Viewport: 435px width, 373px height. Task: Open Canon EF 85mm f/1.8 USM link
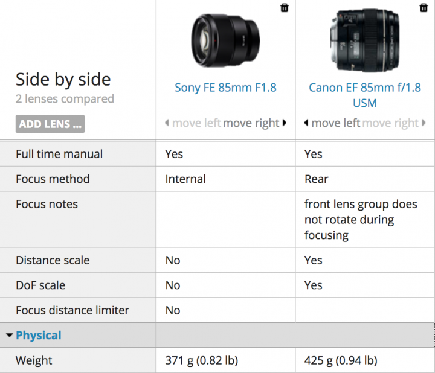[365, 95]
